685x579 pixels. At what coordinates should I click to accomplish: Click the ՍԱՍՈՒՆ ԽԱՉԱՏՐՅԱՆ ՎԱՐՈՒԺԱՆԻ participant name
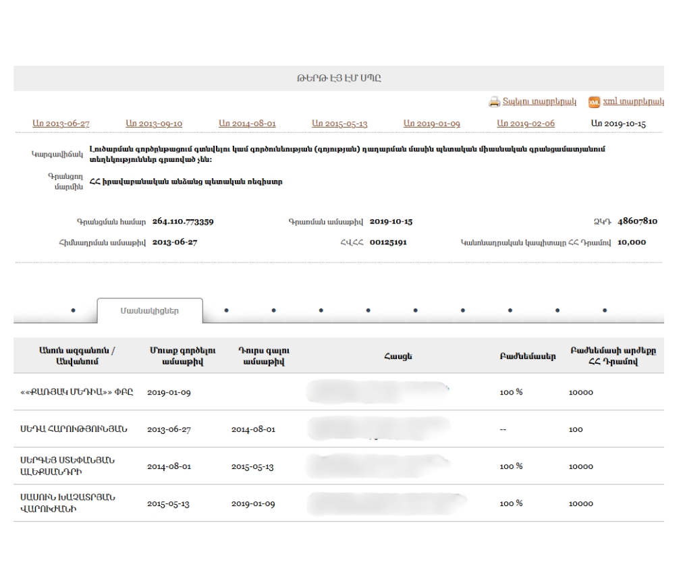click(x=67, y=503)
